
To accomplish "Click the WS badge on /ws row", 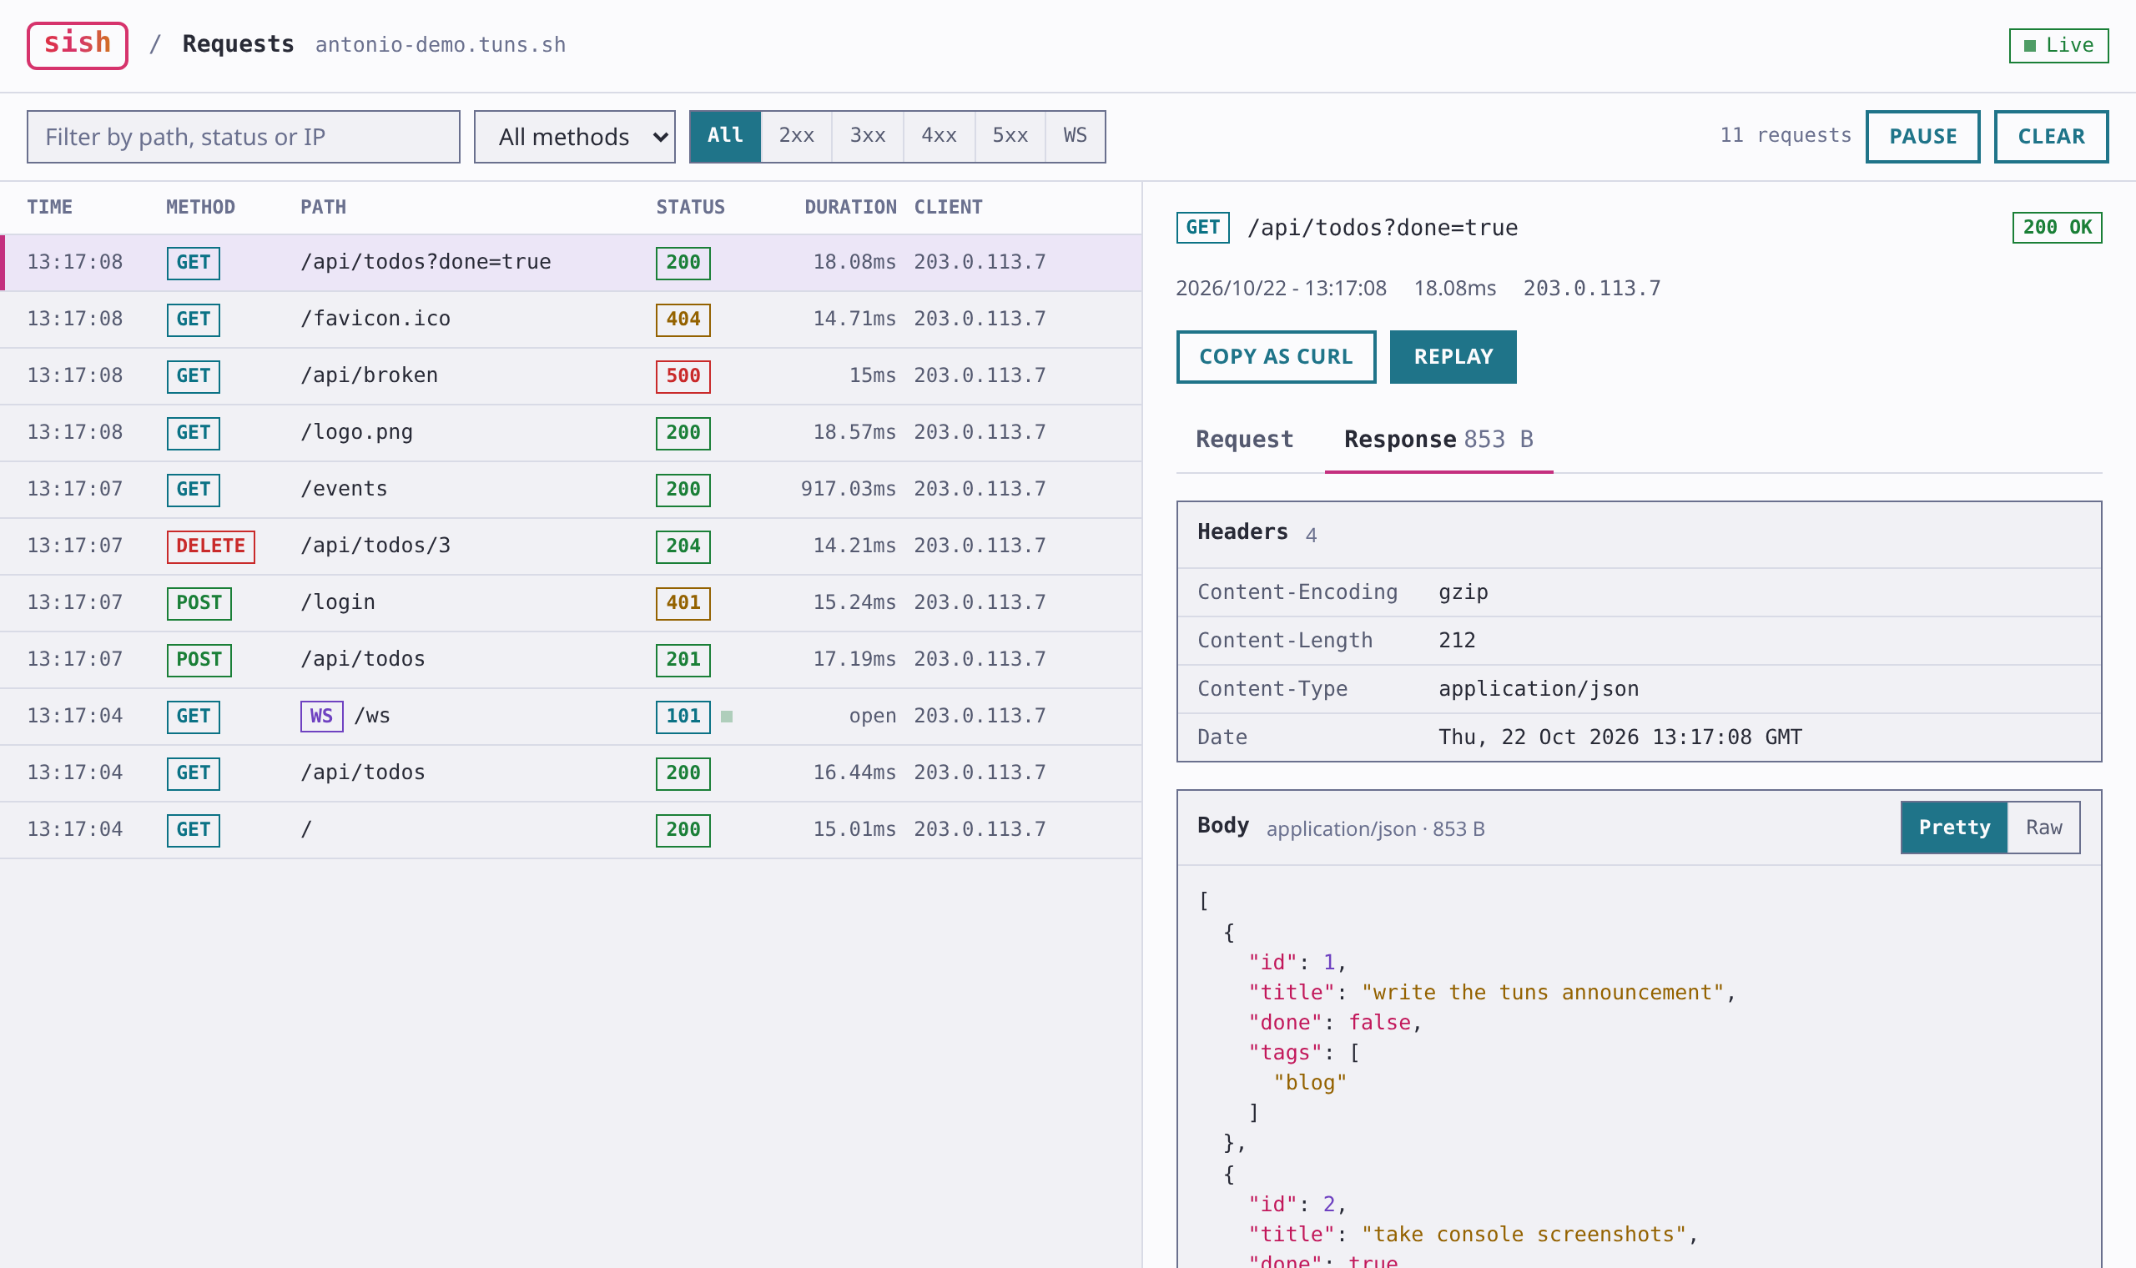I will [321, 716].
